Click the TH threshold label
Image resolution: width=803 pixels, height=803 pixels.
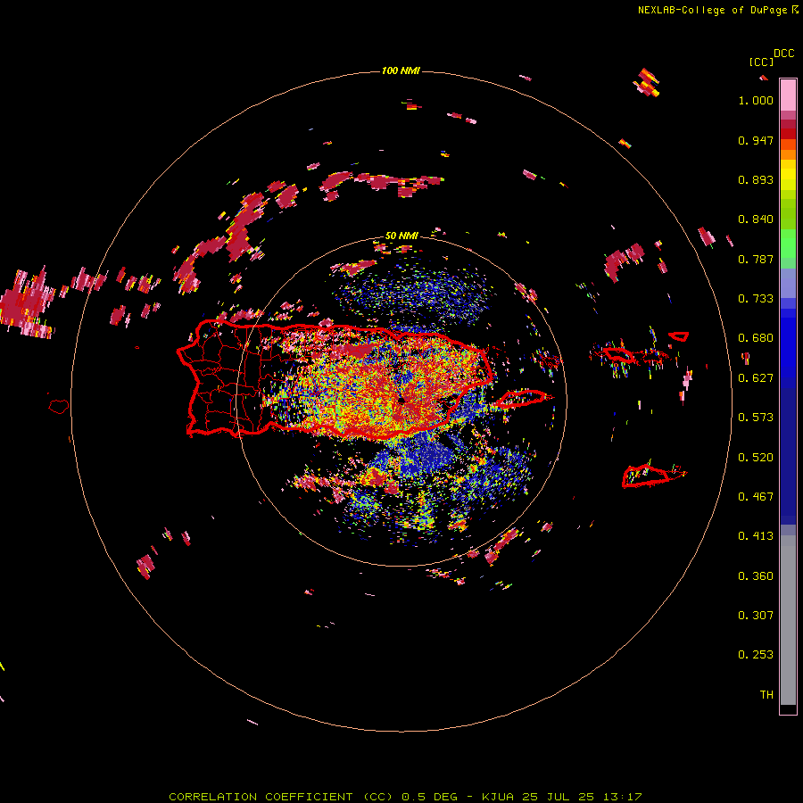pyautogui.click(x=766, y=695)
